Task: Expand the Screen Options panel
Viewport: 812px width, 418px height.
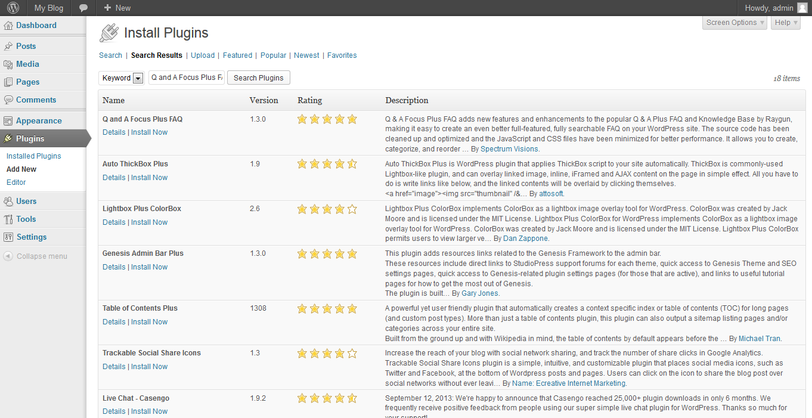Action: tap(736, 23)
